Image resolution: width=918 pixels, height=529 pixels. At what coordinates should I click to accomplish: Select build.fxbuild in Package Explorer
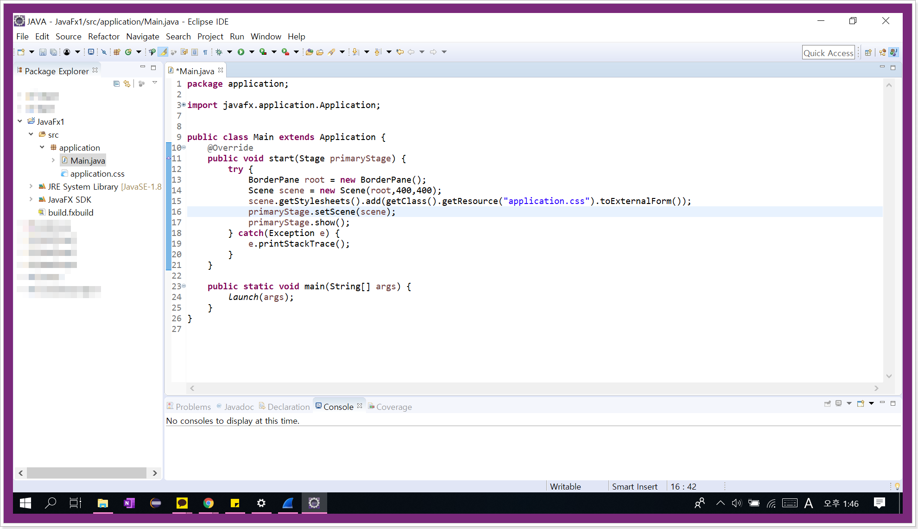pos(66,212)
